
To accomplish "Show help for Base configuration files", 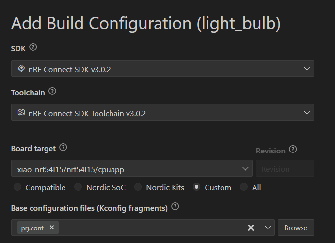I will (x=175, y=206).
